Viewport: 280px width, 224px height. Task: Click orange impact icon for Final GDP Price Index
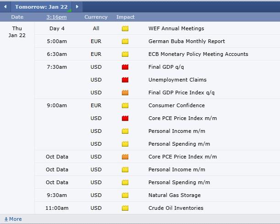(125, 93)
